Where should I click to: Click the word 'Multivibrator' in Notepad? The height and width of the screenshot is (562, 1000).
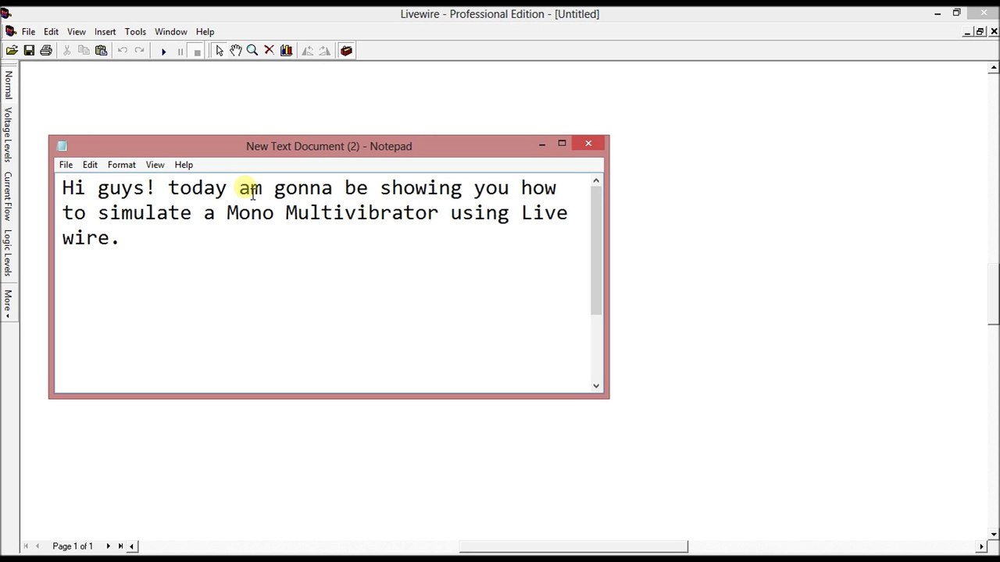click(x=362, y=212)
